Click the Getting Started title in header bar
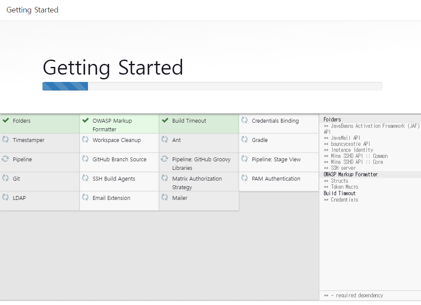Image resolution: width=421 pixels, height=305 pixels. point(32,10)
